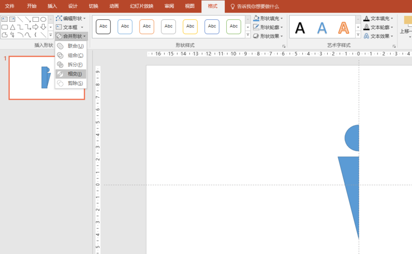
Task: Open 形状轮廓 shape outline menu
Action: tap(268, 27)
